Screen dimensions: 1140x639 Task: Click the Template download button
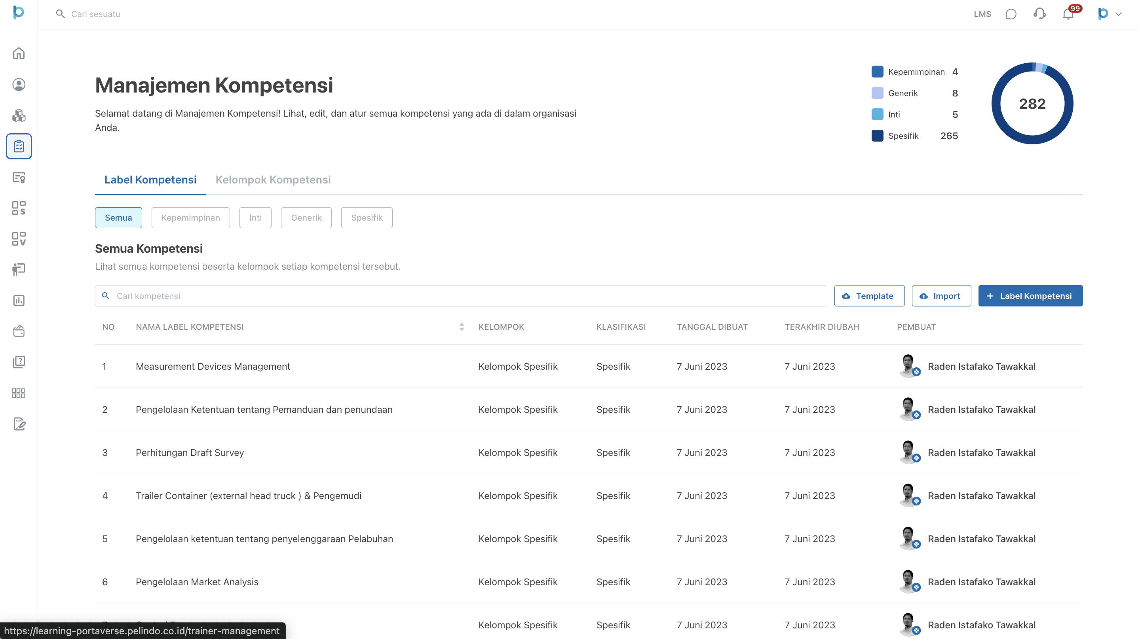point(869,296)
